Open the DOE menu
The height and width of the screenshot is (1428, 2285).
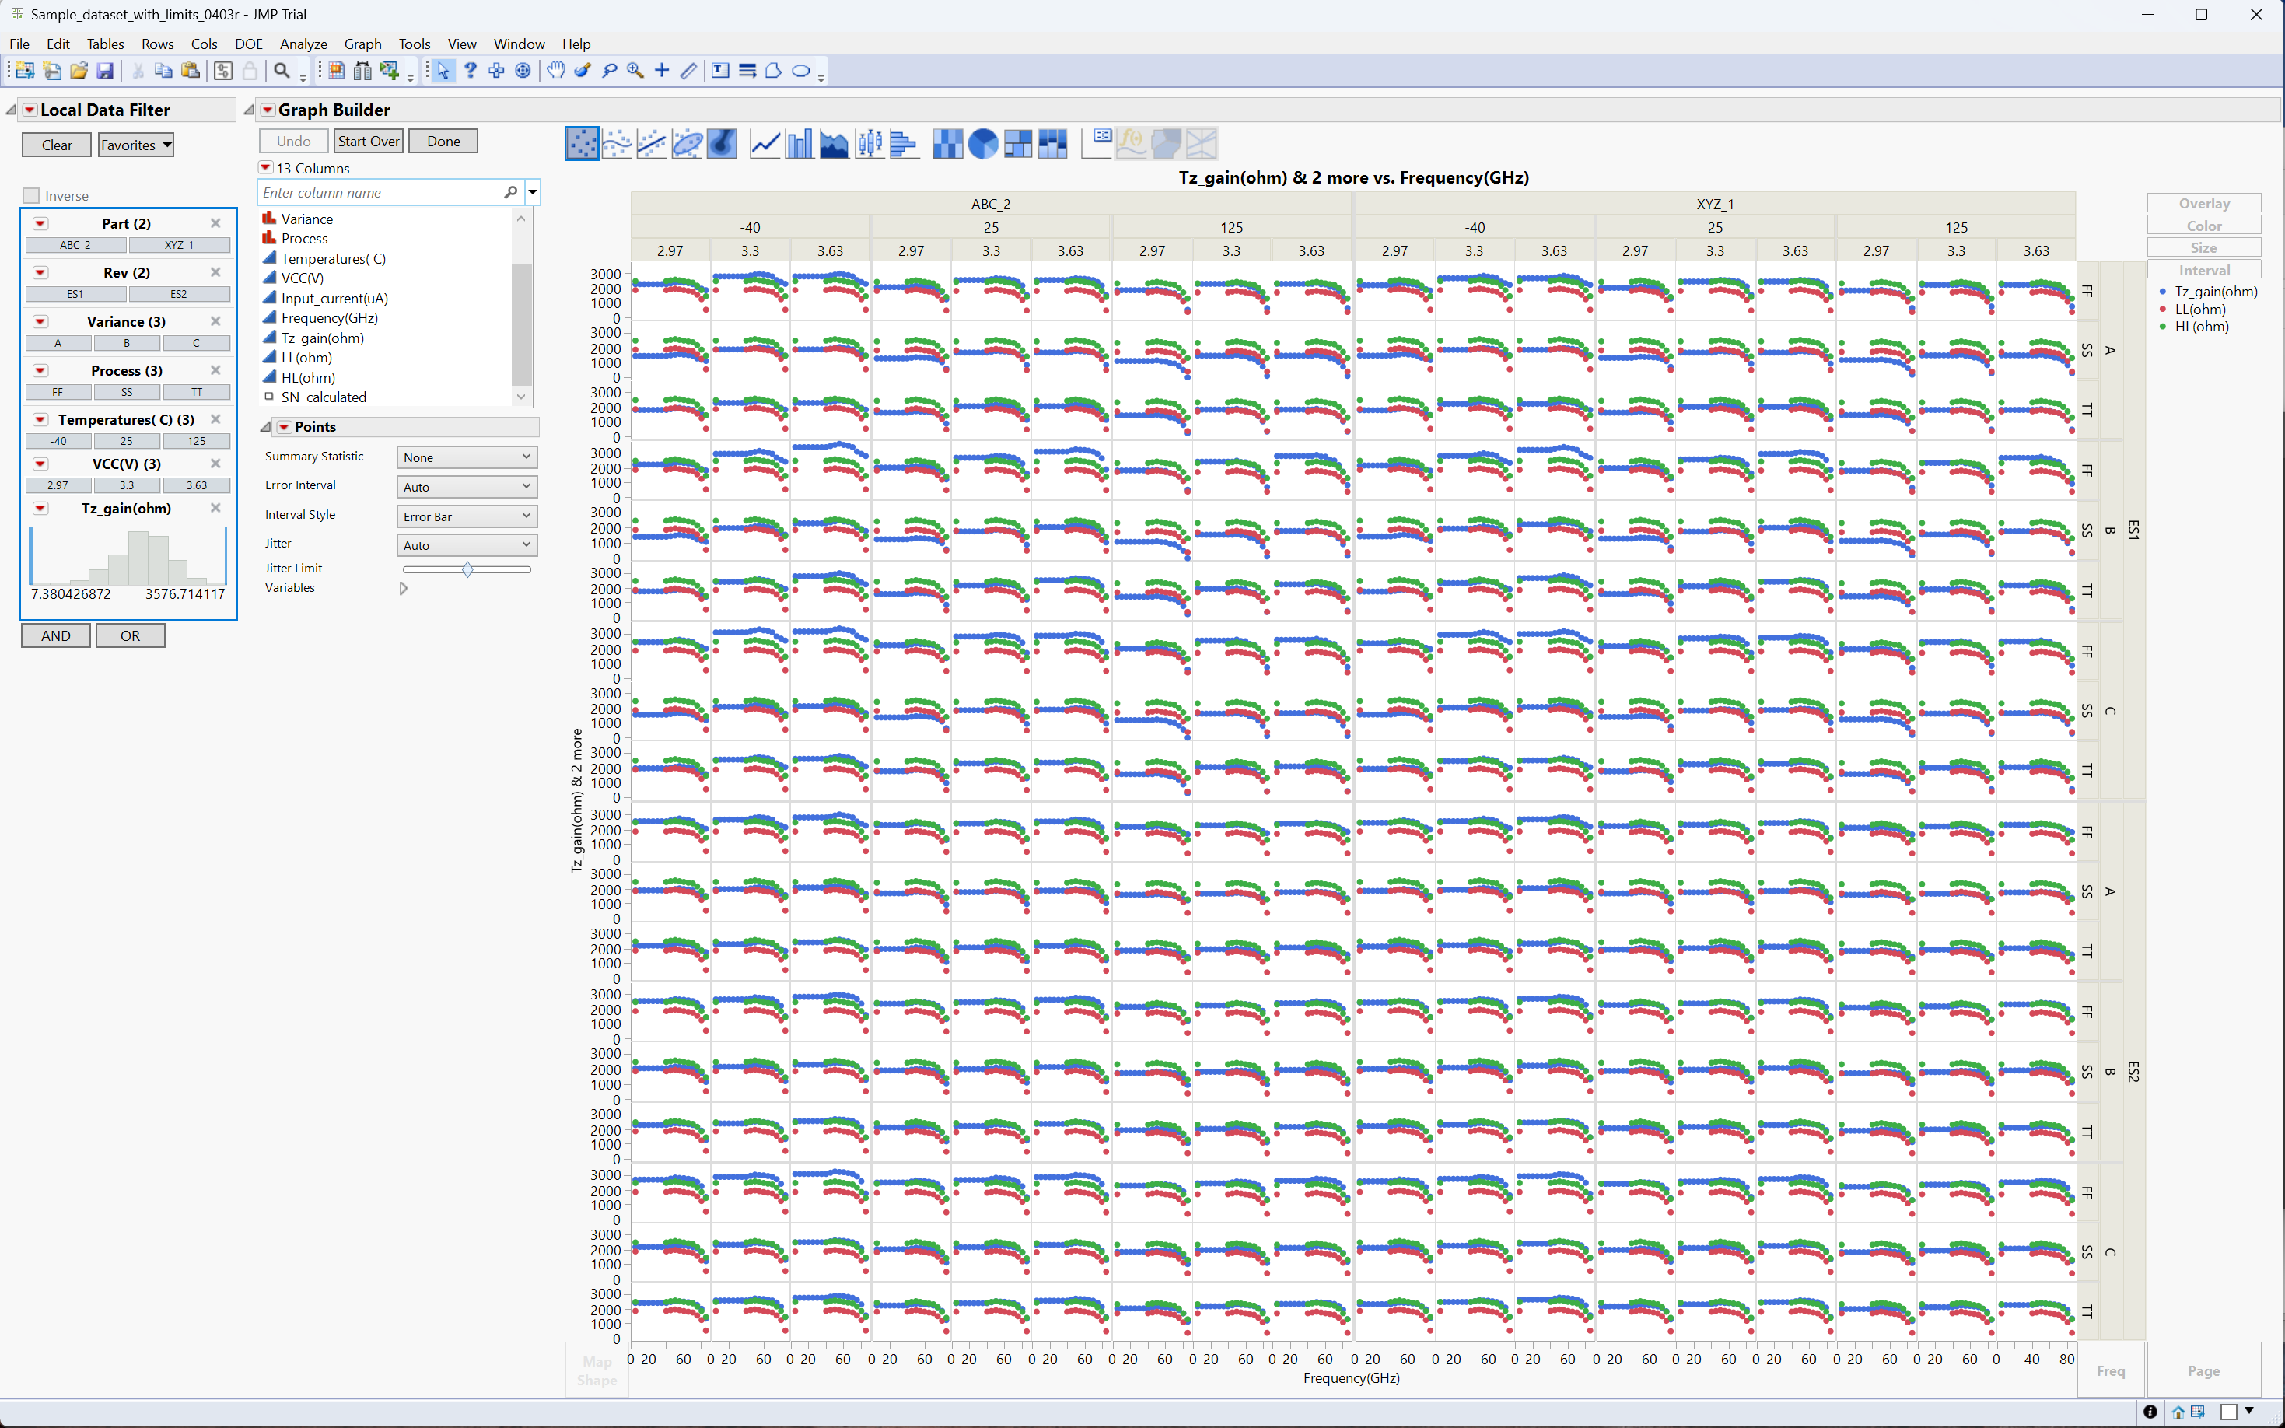pyautogui.click(x=248, y=44)
